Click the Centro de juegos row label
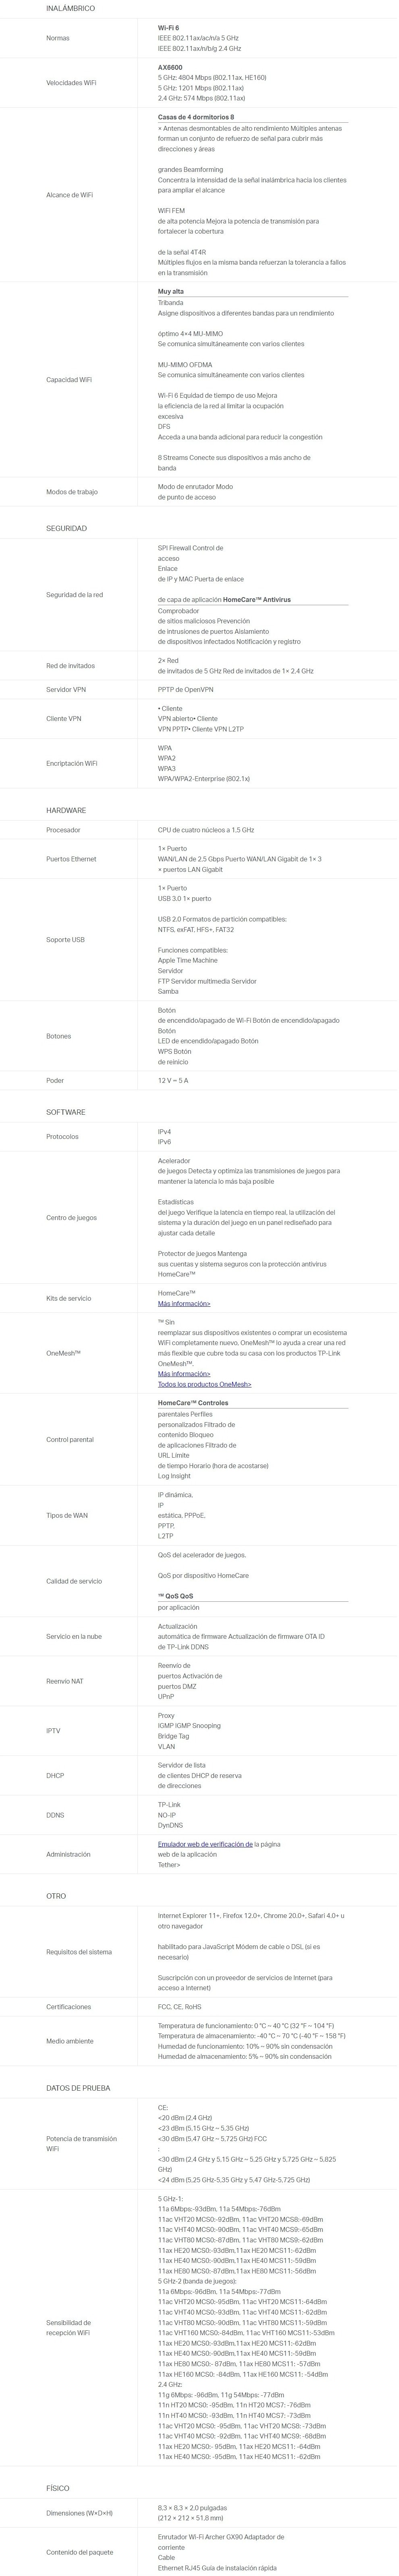Viewport: 399px width, 2576px height. pyautogui.click(x=71, y=1217)
